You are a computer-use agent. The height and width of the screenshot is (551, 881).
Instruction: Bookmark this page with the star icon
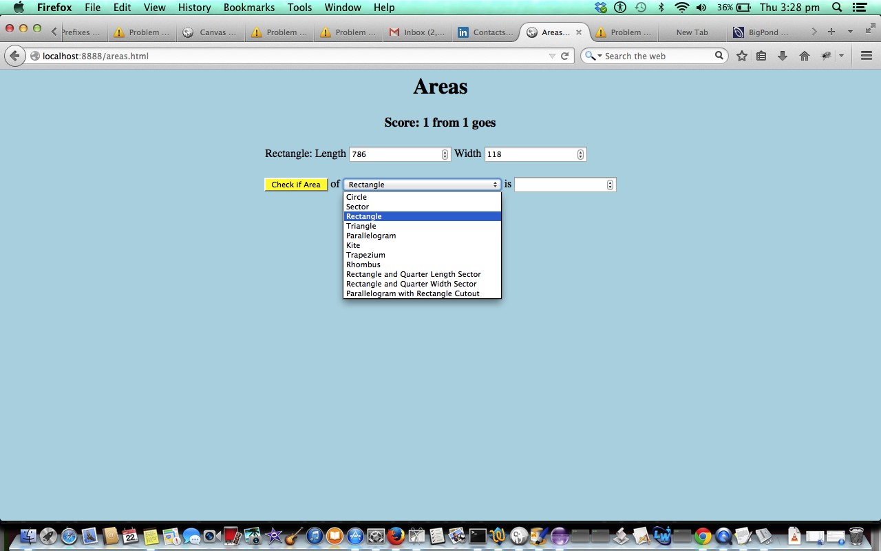pos(741,56)
